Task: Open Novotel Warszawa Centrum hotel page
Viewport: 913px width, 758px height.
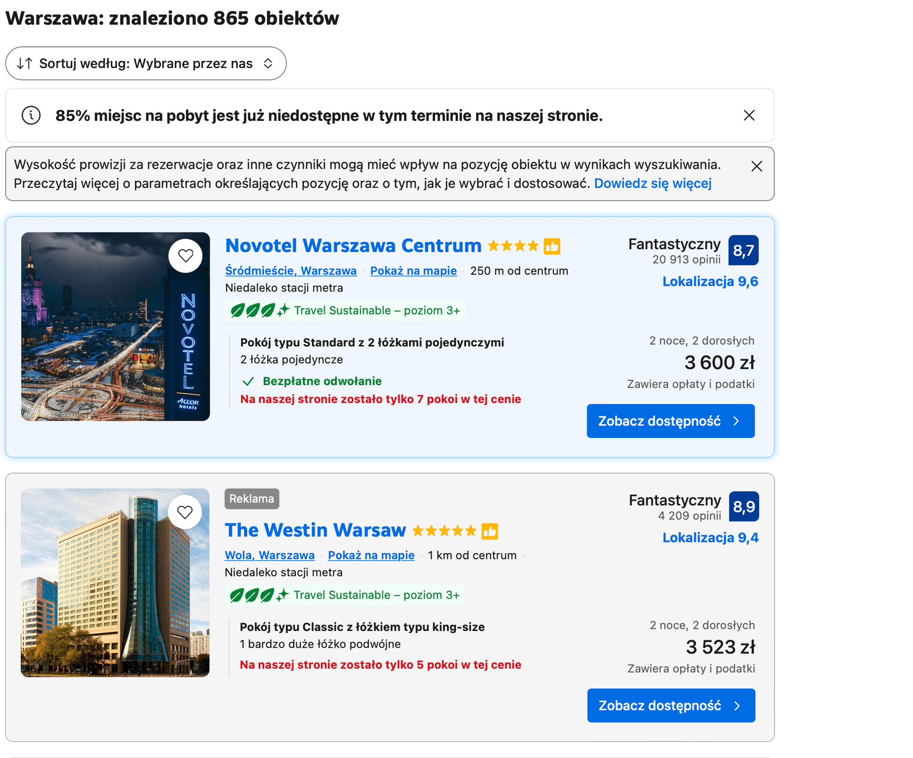Action: (x=353, y=246)
